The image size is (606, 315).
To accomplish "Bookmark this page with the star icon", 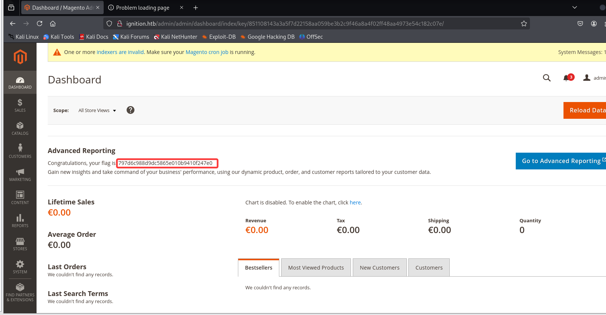I will pos(524,23).
